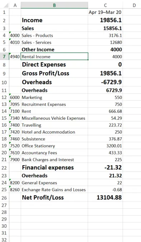Click the 'Subsistence' cell
Viewport: 141px width, 242px height.
coord(54,139)
